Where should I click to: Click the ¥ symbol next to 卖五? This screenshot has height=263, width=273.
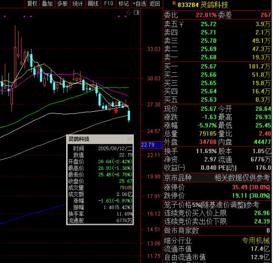point(181,24)
